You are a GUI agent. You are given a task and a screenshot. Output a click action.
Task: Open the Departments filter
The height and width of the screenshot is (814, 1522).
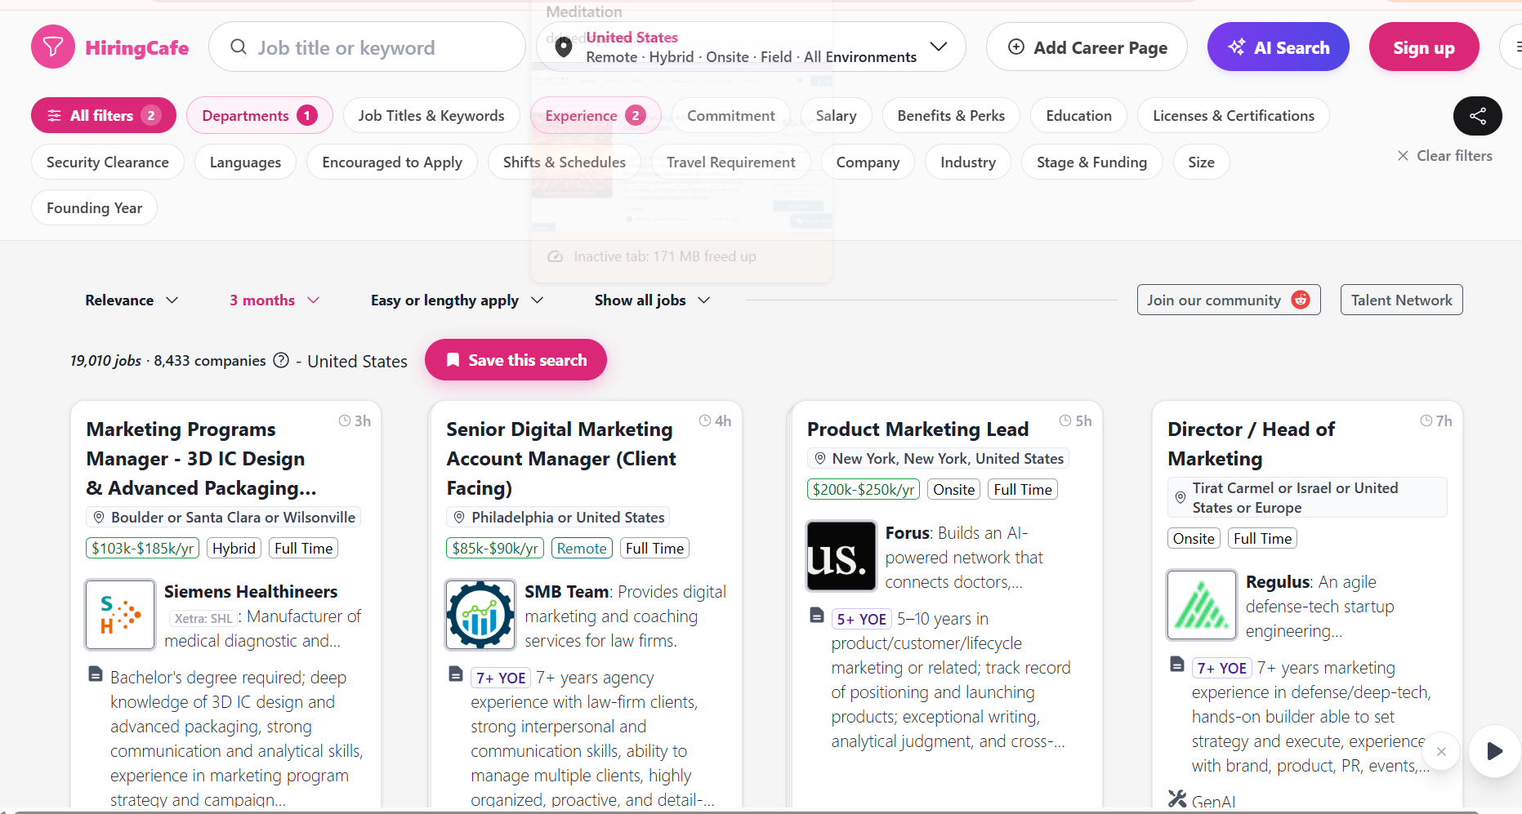(260, 116)
